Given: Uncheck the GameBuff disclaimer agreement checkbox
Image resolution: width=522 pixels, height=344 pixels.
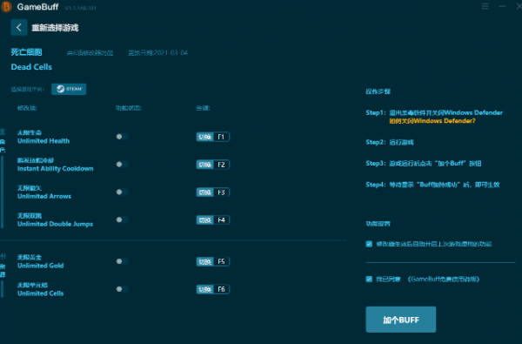Looking at the screenshot, I should coord(369,279).
